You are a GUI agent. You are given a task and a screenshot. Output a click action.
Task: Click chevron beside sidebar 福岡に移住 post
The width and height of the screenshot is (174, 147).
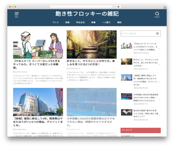pos(160,82)
